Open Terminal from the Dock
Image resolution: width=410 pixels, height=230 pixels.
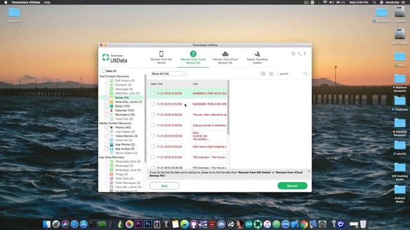[x=92, y=224]
